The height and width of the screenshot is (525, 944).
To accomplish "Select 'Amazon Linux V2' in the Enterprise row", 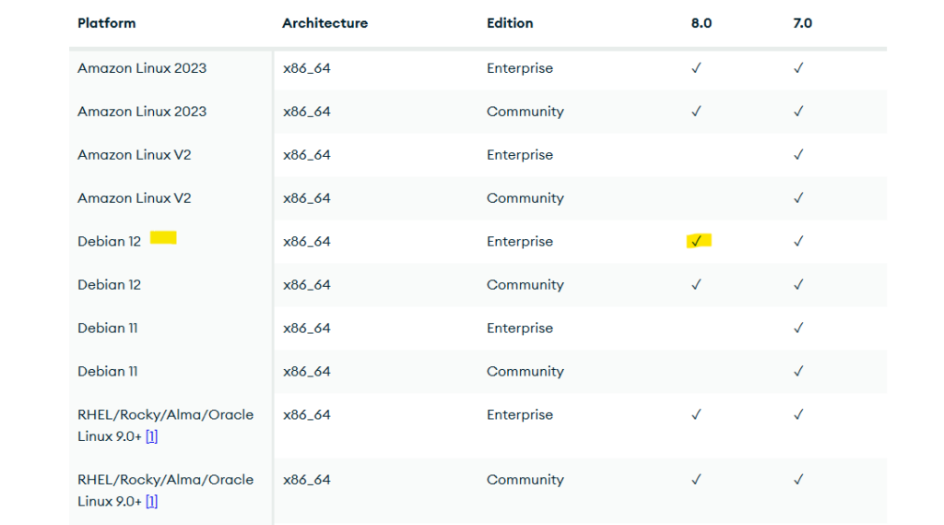I will 135,155.
